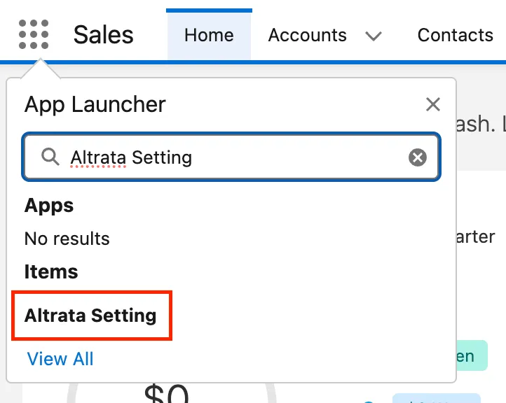Click the light blue badge at bottom
506x403 pixels.
point(437,398)
